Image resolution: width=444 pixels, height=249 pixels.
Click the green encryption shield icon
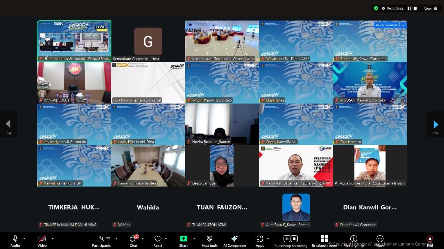tap(376, 8)
